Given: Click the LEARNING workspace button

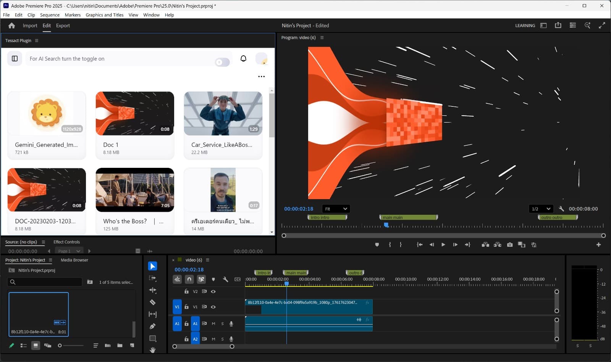Looking at the screenshot, I should [x=525, y=26].
